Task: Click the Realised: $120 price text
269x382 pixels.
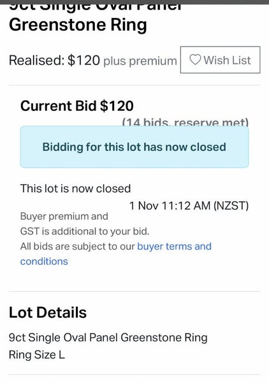Action: [54, 60]
